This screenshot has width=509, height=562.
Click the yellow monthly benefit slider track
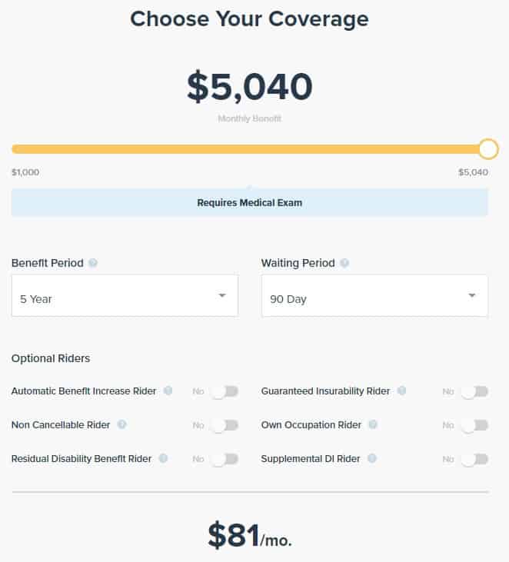point(246,149)
